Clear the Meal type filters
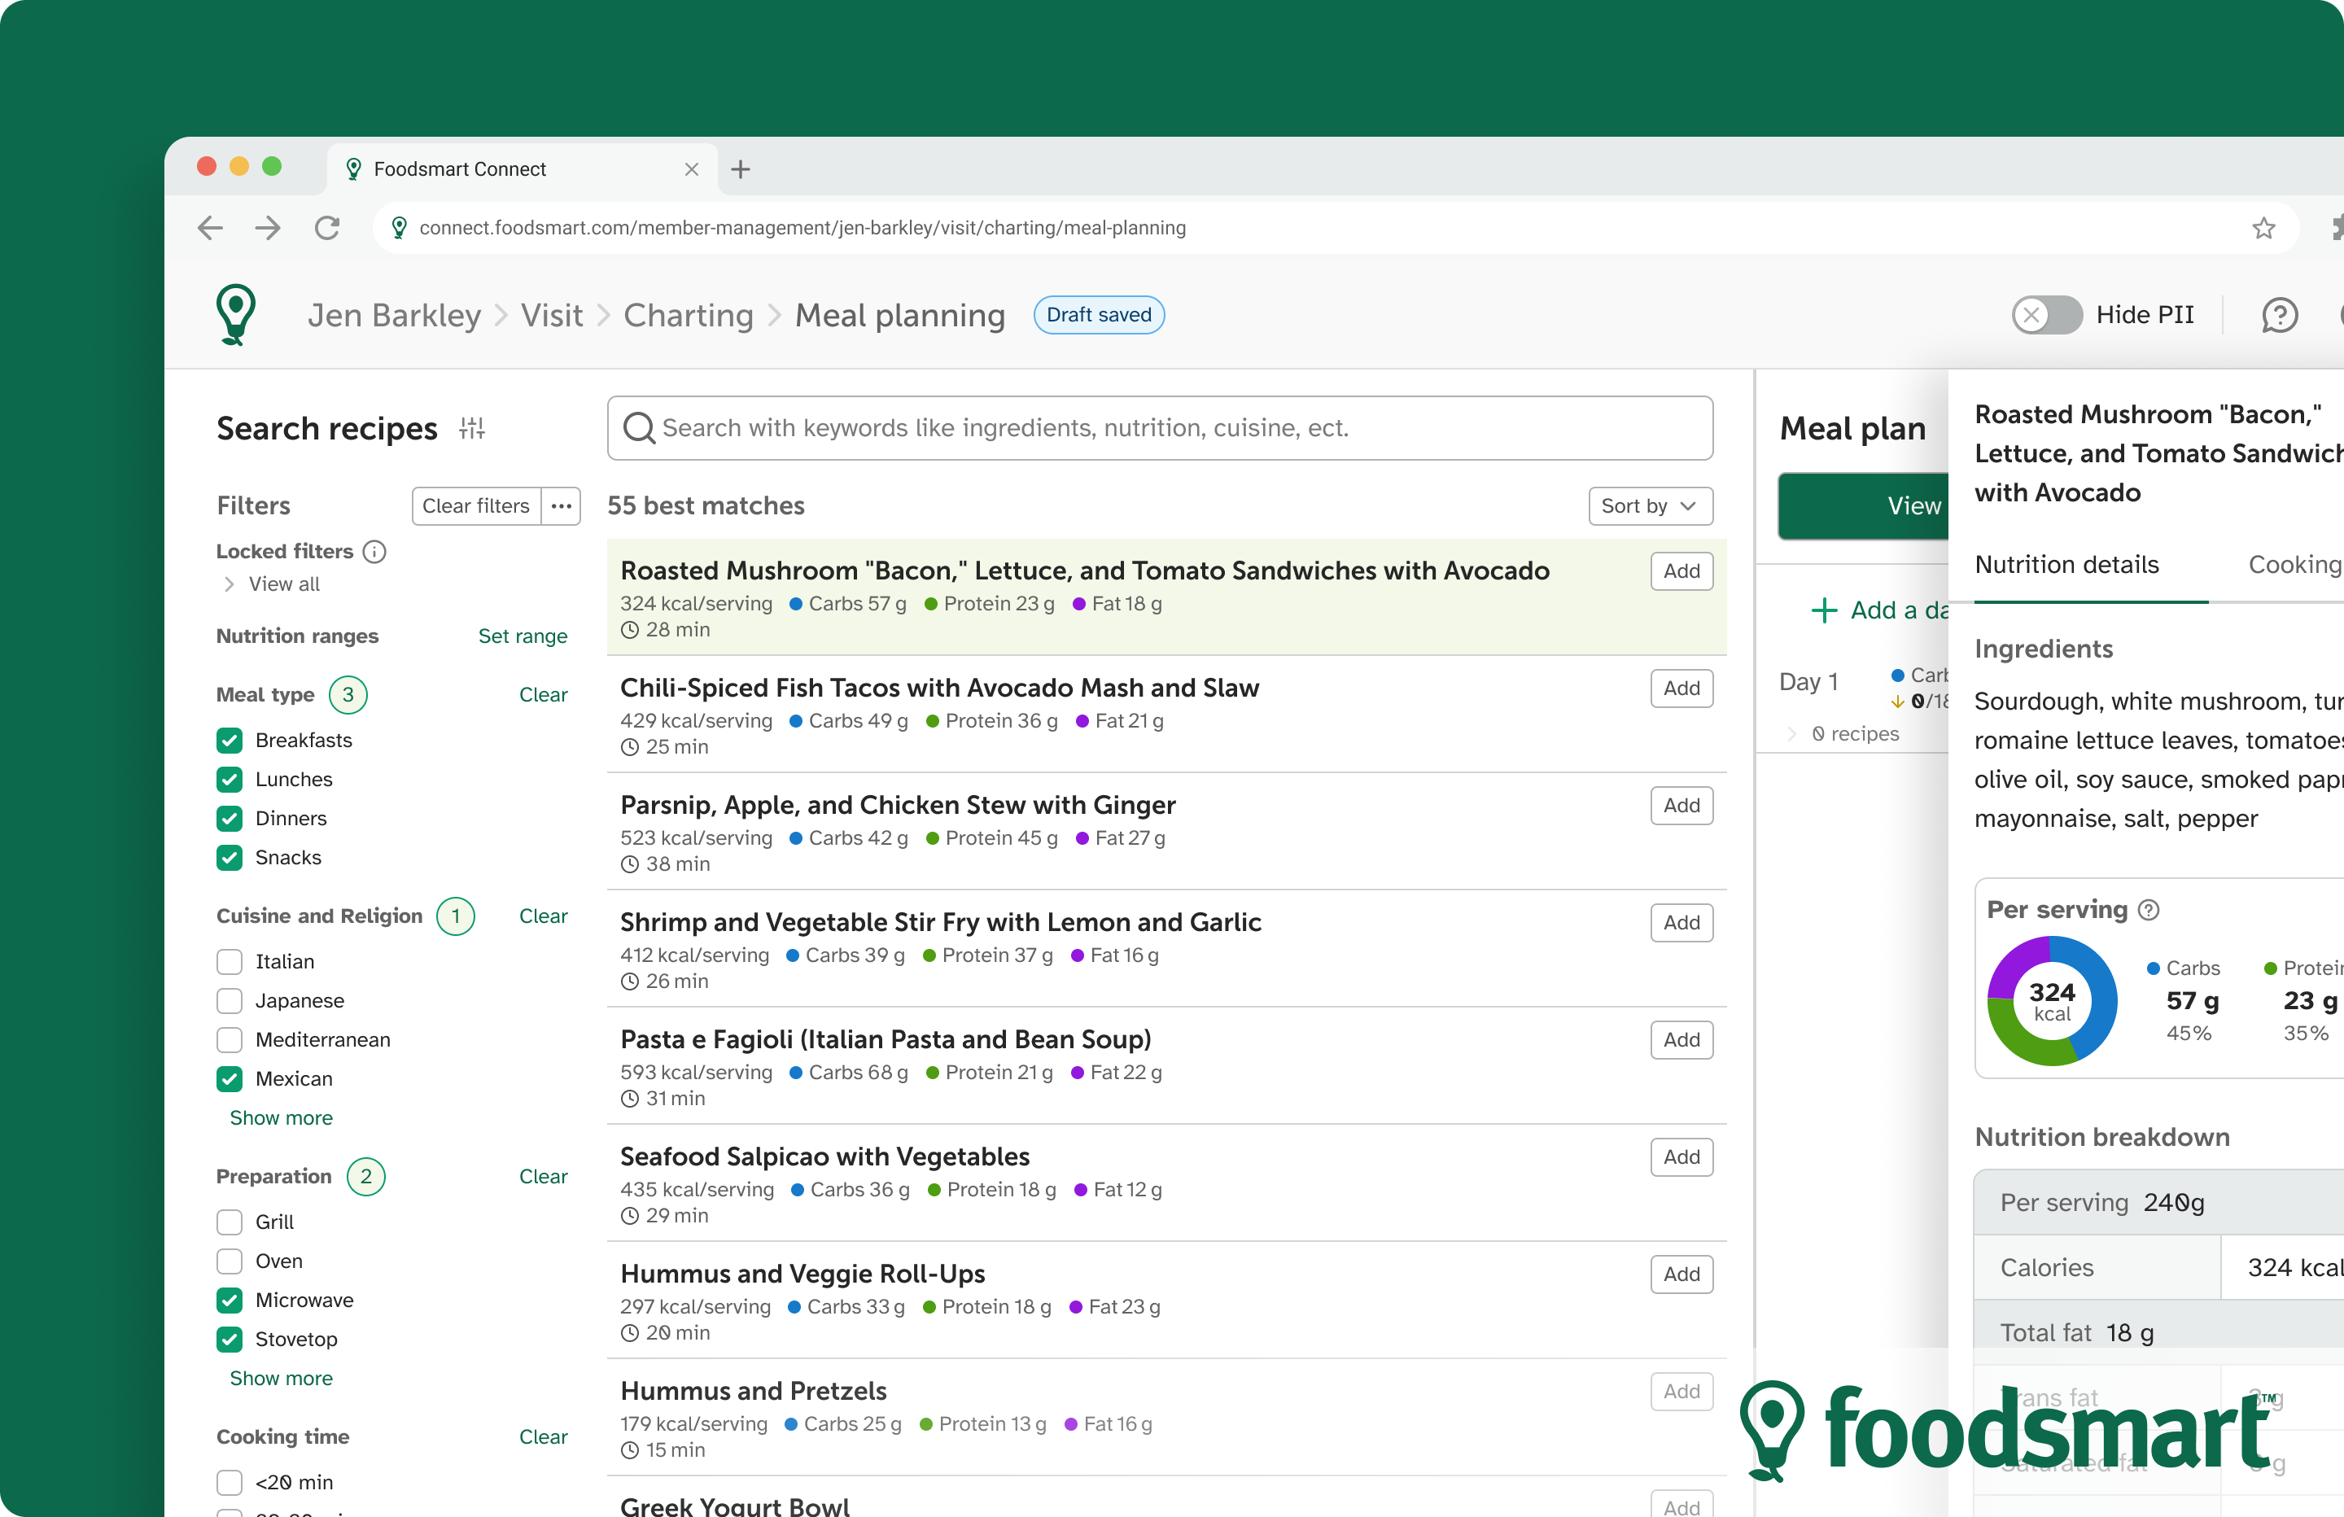 544,696
